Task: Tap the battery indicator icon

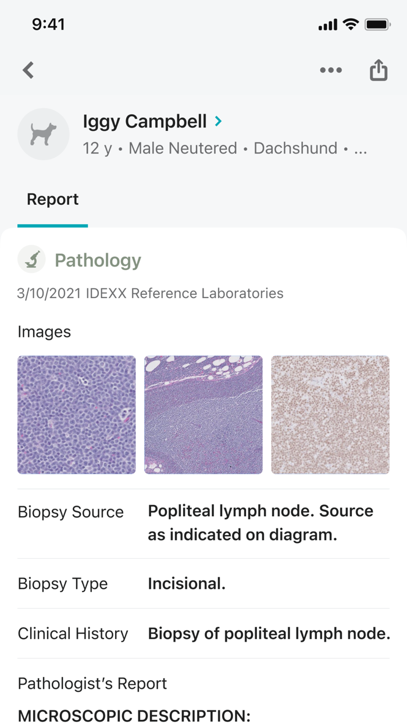Action: (x=377, y=24)
